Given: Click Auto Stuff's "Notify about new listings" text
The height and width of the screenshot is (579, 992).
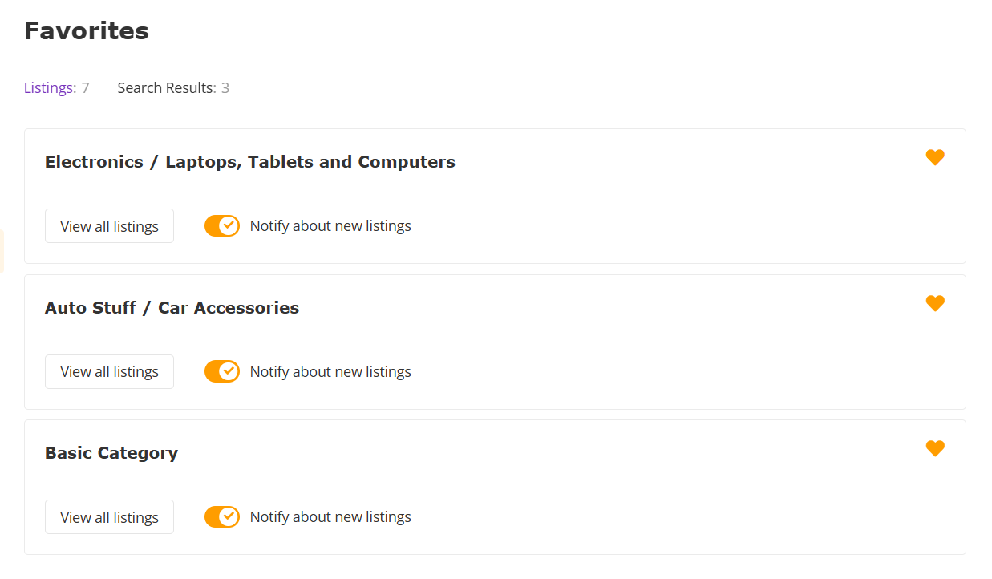Looking at the screenshot, I should [x=330, y=372].
